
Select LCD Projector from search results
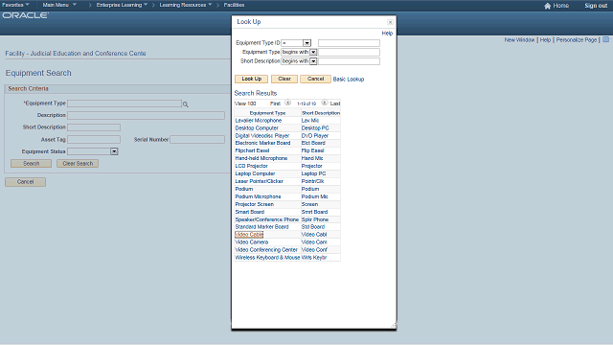[x=251, y=166]
